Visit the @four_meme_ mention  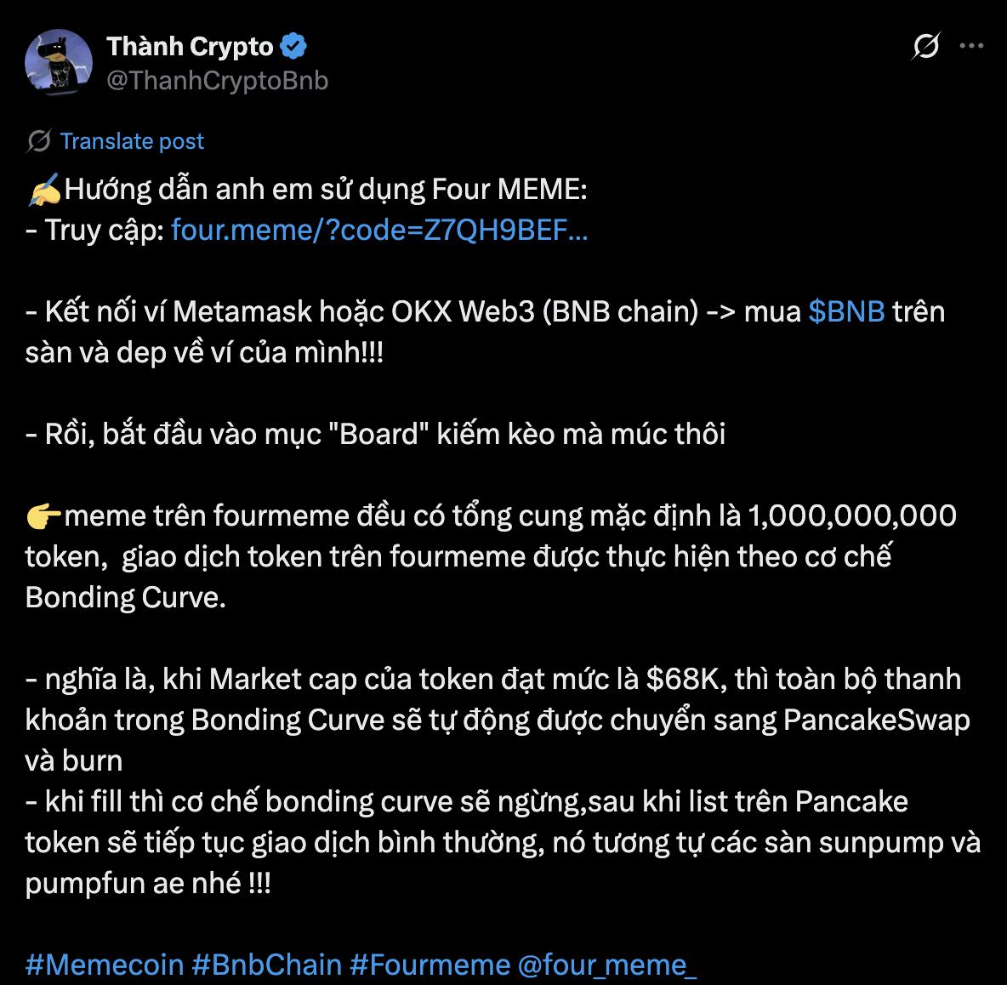coord(607,965)
